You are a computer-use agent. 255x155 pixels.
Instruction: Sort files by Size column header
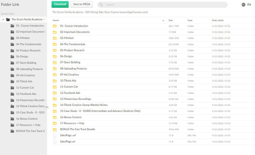click(x=171, y=20)
